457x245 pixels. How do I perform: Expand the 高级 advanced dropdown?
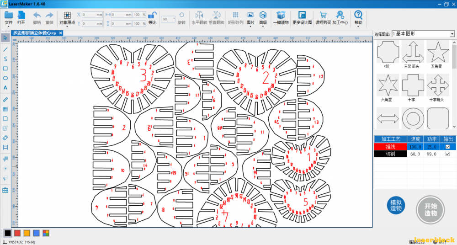tap(263, 18)
